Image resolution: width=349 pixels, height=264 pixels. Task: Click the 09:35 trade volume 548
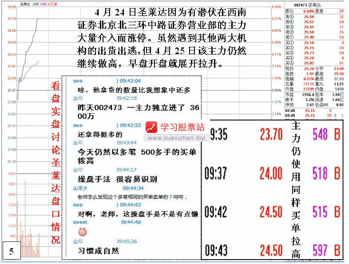320,134
